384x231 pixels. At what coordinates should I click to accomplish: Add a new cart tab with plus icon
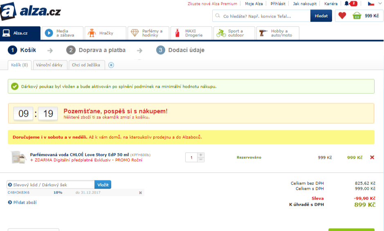click(x=111, y=65)
